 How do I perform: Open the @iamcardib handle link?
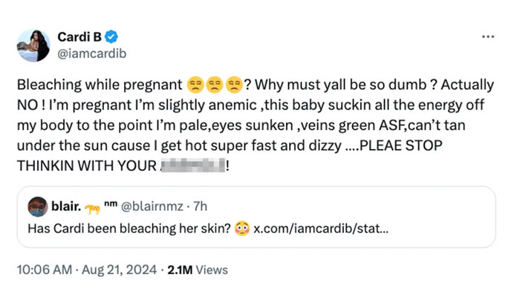point(89,53)
